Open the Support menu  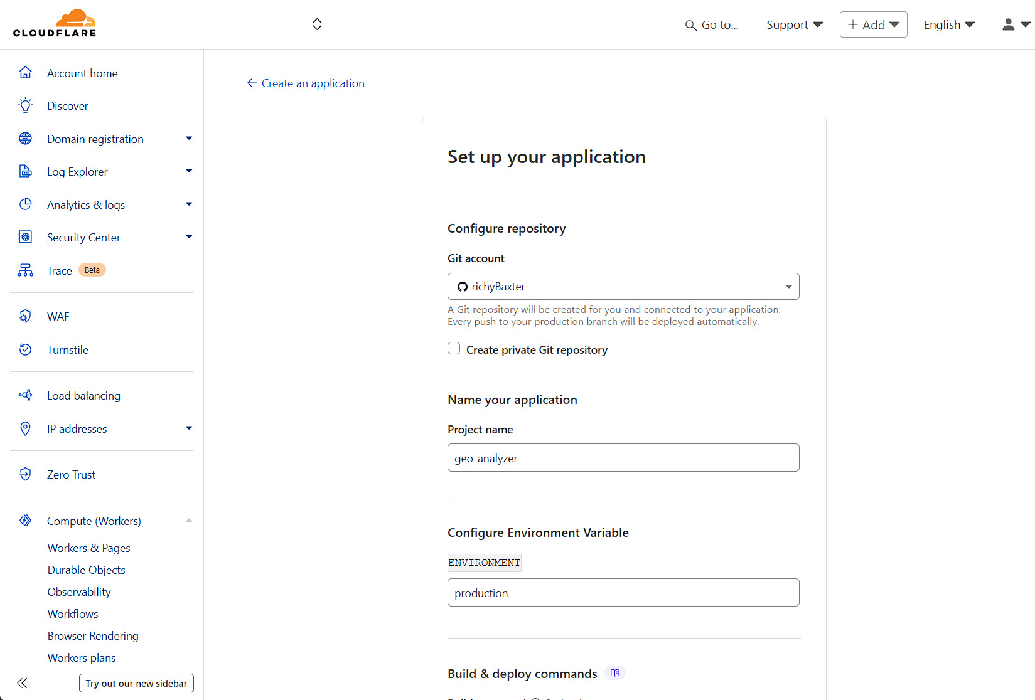click(794, 24)
